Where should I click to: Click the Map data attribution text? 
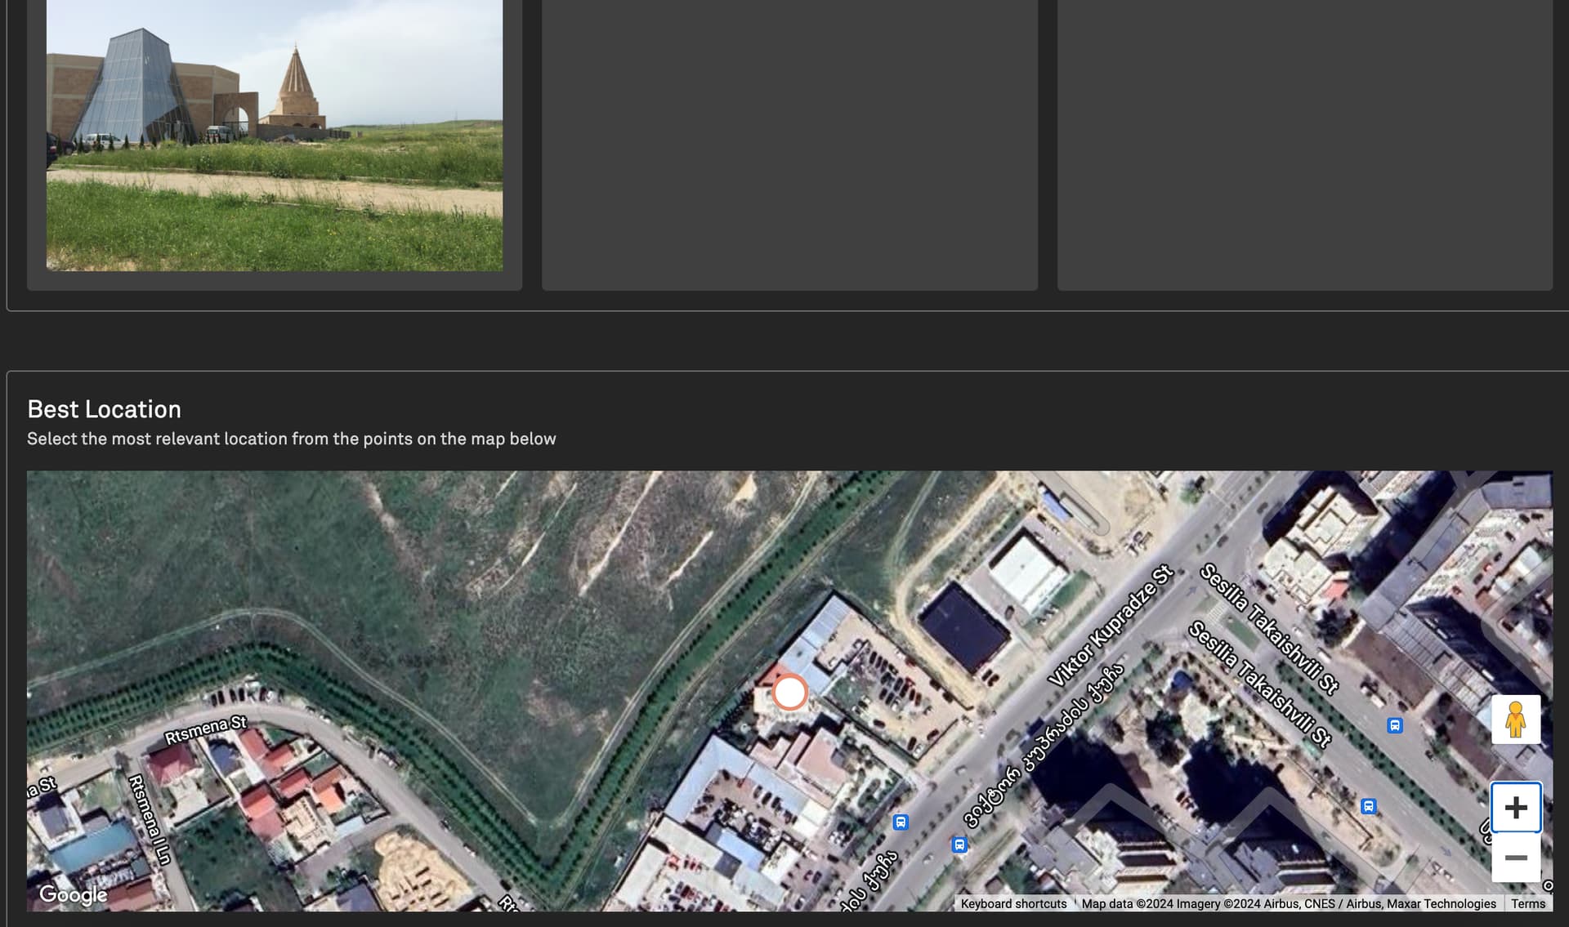(x=1289, y=904)
